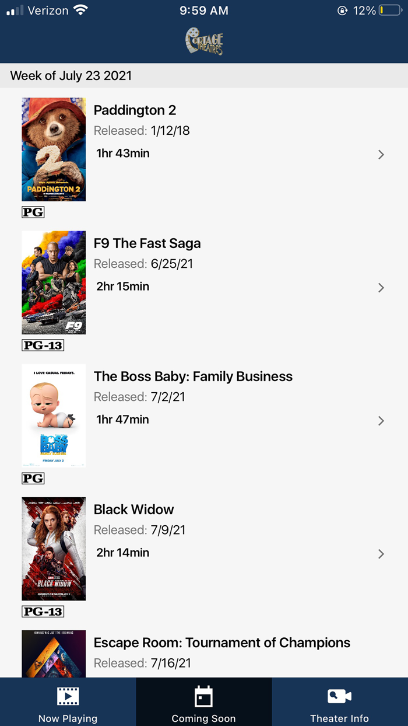This screenshot has height=726, width=408.
Task: Tap the F9 movie poster
Action: 54,282
